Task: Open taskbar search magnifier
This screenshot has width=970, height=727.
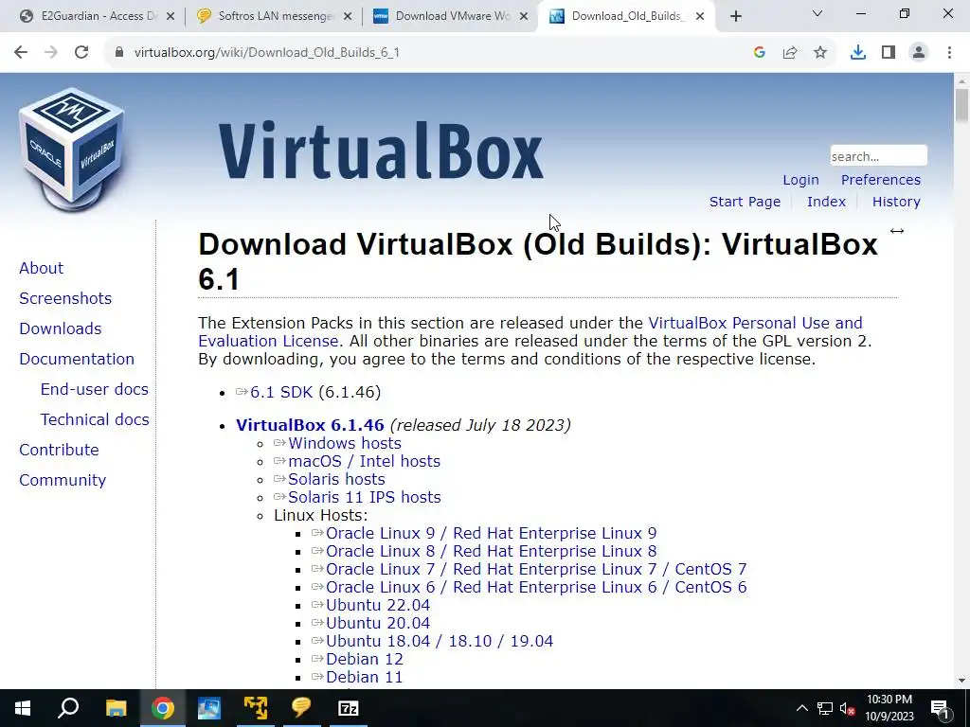Action: [68, 708]
